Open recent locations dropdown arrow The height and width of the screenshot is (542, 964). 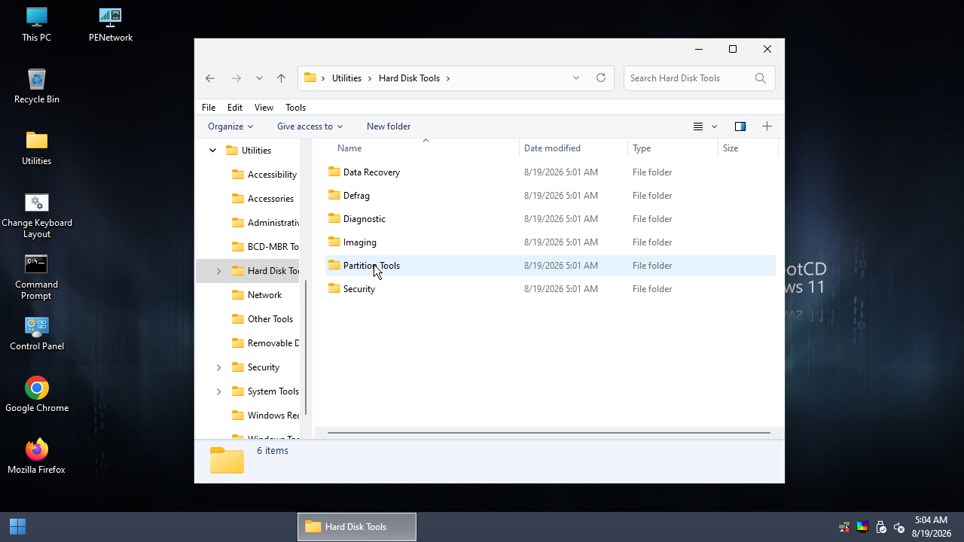click(259, 78)
